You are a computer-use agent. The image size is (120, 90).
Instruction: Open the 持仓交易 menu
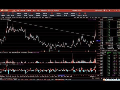pyautogui.click(x=23, y=10)
